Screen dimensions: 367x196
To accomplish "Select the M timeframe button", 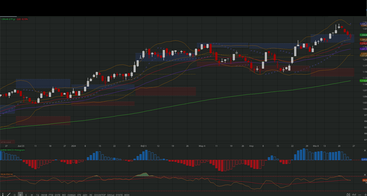I will pyautogui.click(x=32, y=195).
